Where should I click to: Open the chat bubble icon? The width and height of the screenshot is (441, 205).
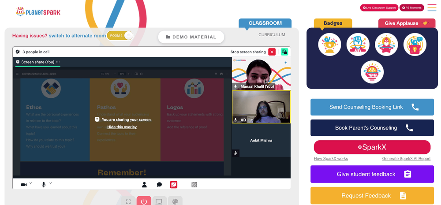[x=159, y=184]
